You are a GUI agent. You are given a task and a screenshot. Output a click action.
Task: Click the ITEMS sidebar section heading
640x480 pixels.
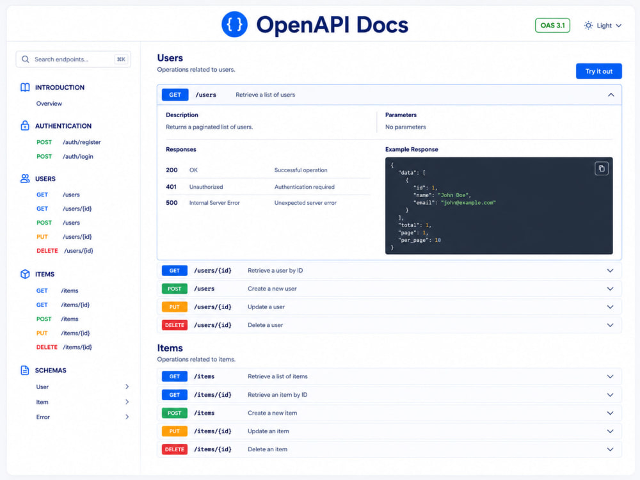pos(45,275)
